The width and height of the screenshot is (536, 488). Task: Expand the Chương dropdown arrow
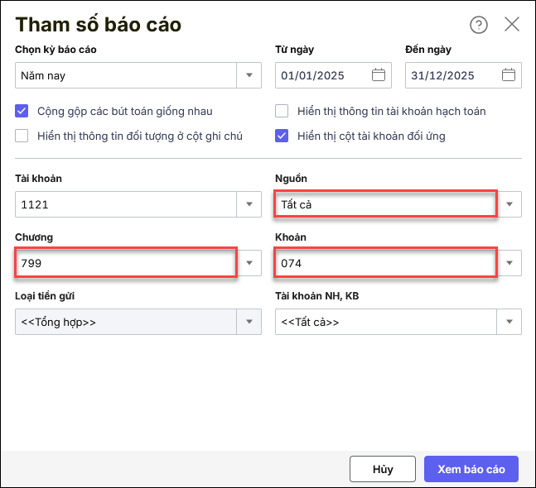[x=249, y=263]
